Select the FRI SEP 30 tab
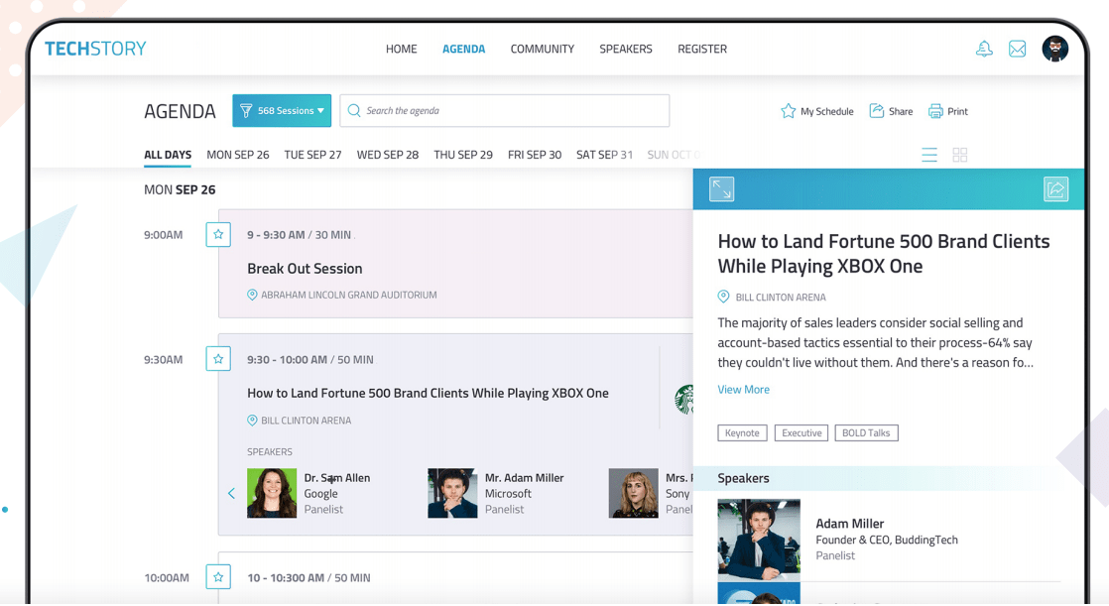Viewport: 1109px width, 606px height. pos(535,154)
